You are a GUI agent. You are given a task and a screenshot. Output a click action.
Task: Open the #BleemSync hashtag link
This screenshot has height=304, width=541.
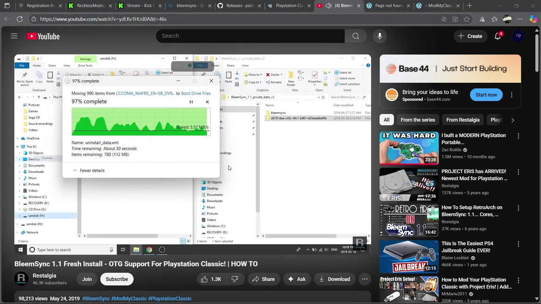(x=96, y=299)
